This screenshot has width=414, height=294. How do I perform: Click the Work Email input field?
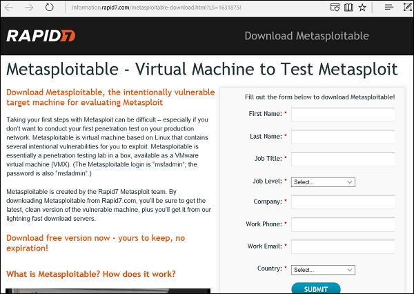pyautogui.click(x=343, y=246)
